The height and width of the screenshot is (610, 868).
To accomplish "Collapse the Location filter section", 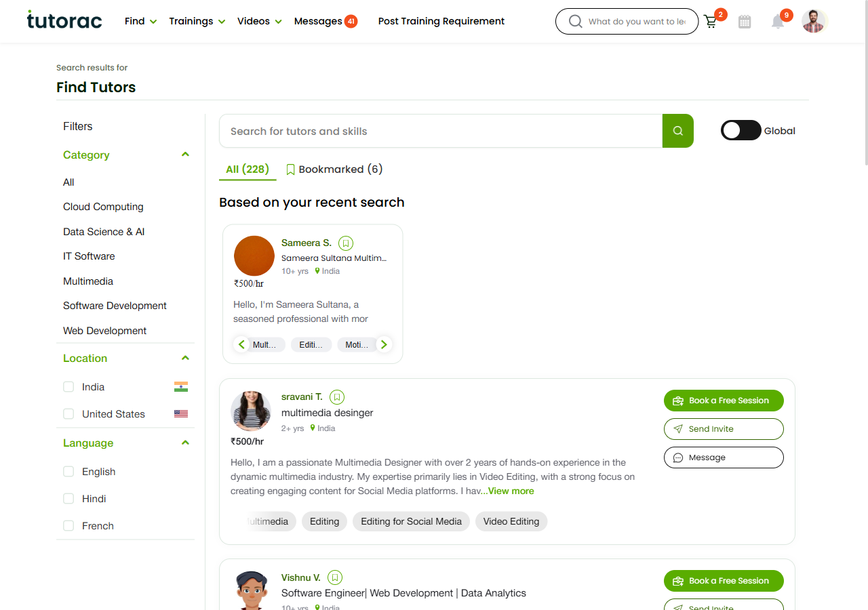I will point(185,358).
